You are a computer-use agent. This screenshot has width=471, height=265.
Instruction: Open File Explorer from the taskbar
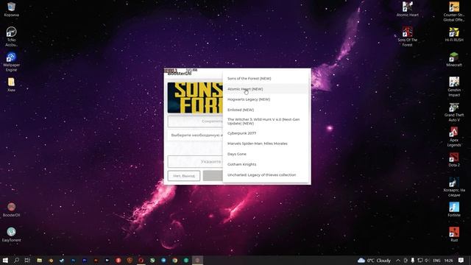39,260
